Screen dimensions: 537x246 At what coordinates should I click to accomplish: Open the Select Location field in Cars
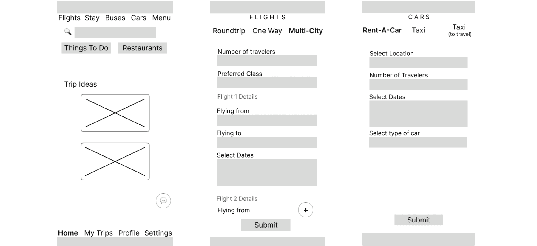(418, 63)
